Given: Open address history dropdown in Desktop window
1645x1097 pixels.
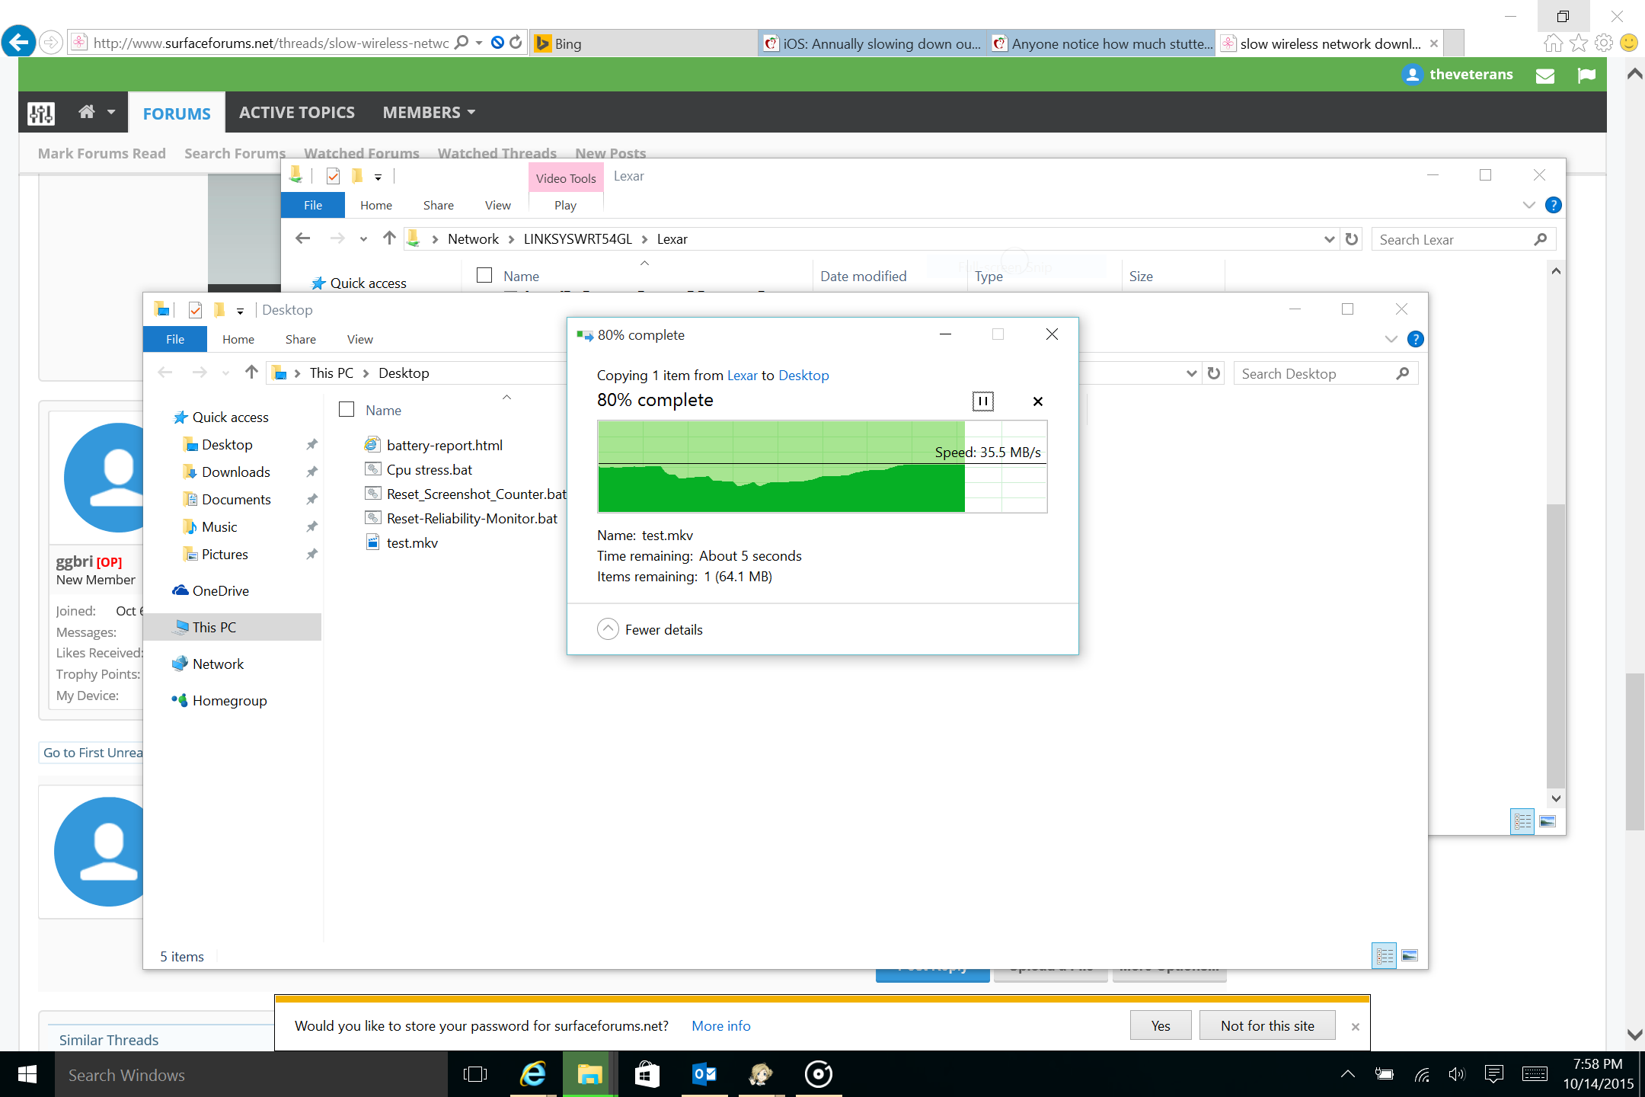Looking at the screenshot, I should pos(1192,373).
